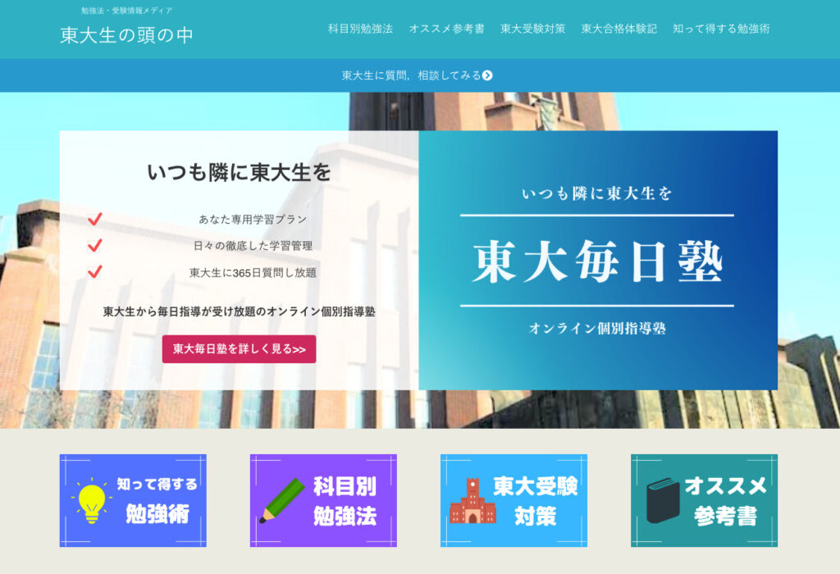This screenshot has width=840, height=574.
Task: Click the red university building icon
Action: 472,502
